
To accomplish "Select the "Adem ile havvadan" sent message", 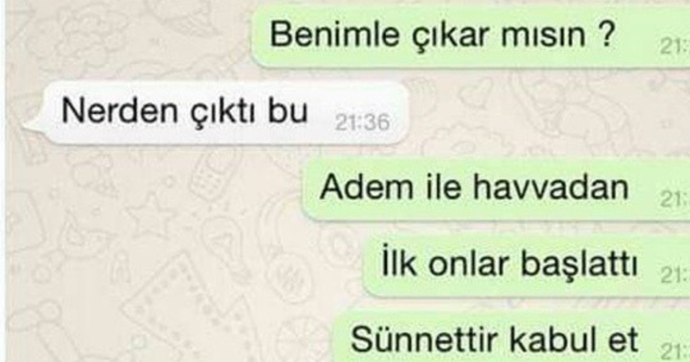I will click(496, 190).
